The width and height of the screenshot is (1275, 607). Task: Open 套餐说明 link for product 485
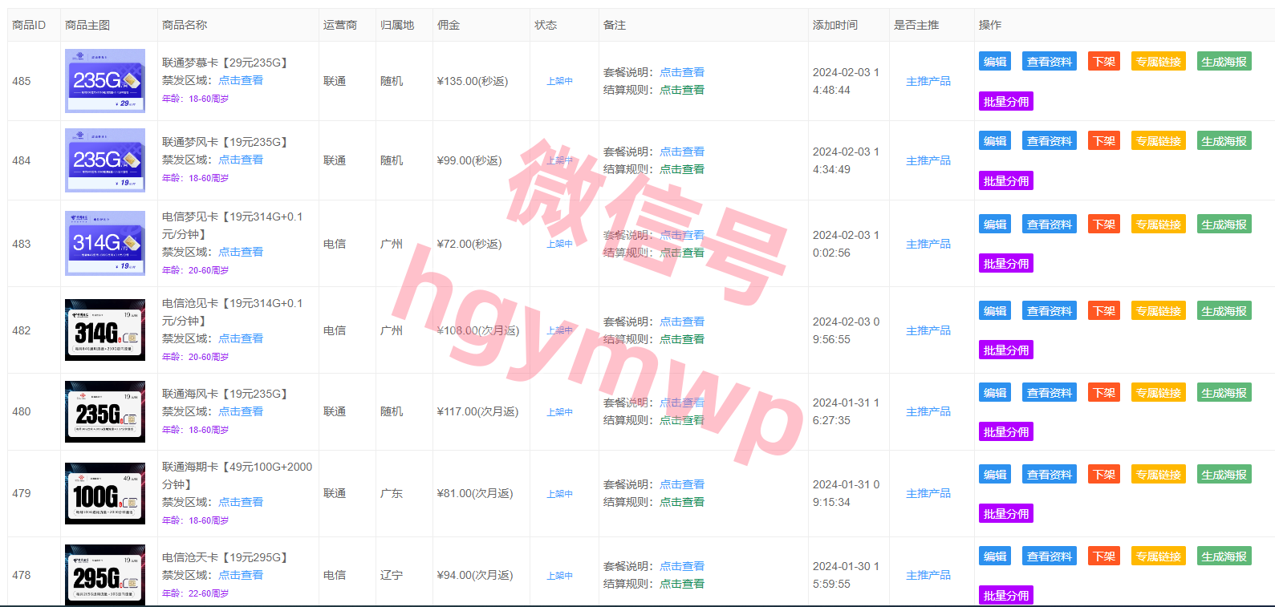click(682, 72)
